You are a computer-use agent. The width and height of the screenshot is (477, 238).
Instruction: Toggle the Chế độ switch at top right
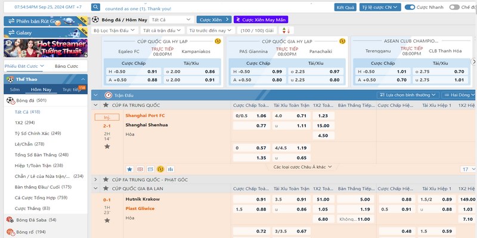(x=454, y=7)
